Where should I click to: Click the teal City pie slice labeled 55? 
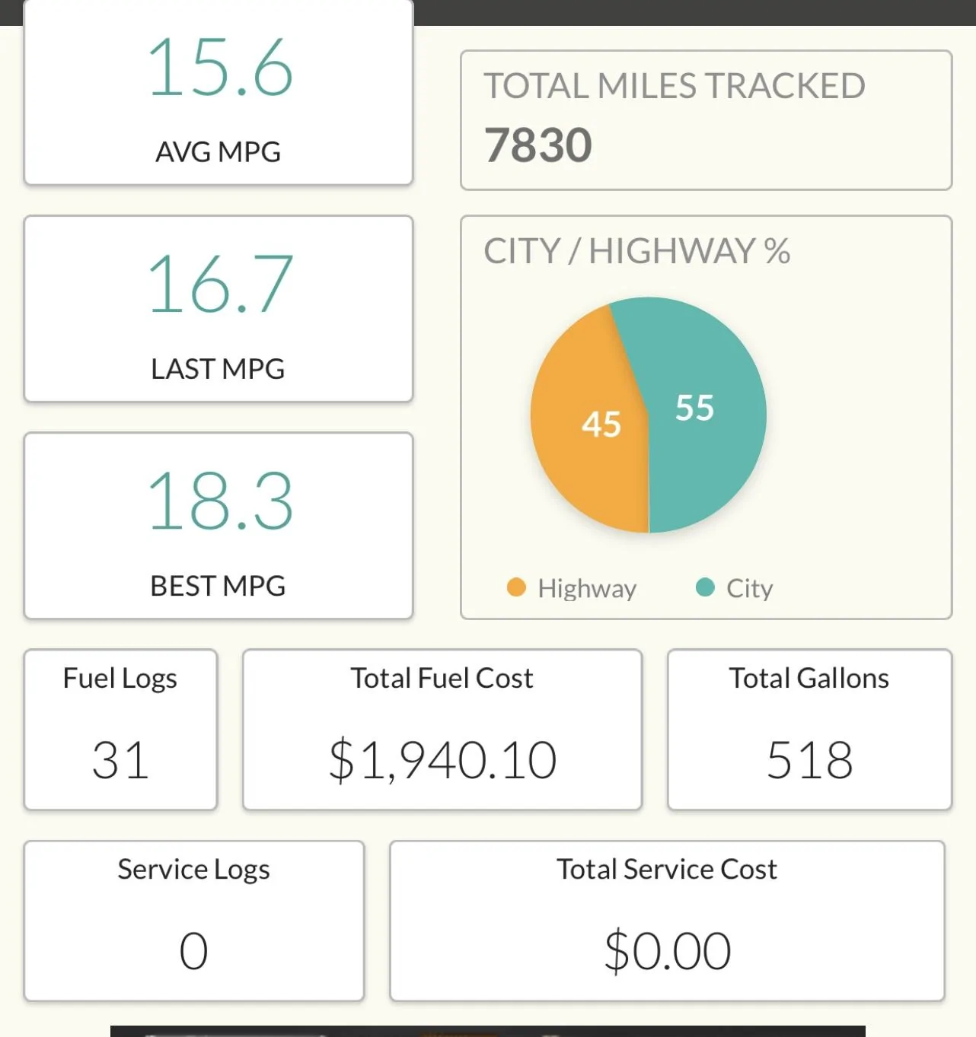pos(697,411)
